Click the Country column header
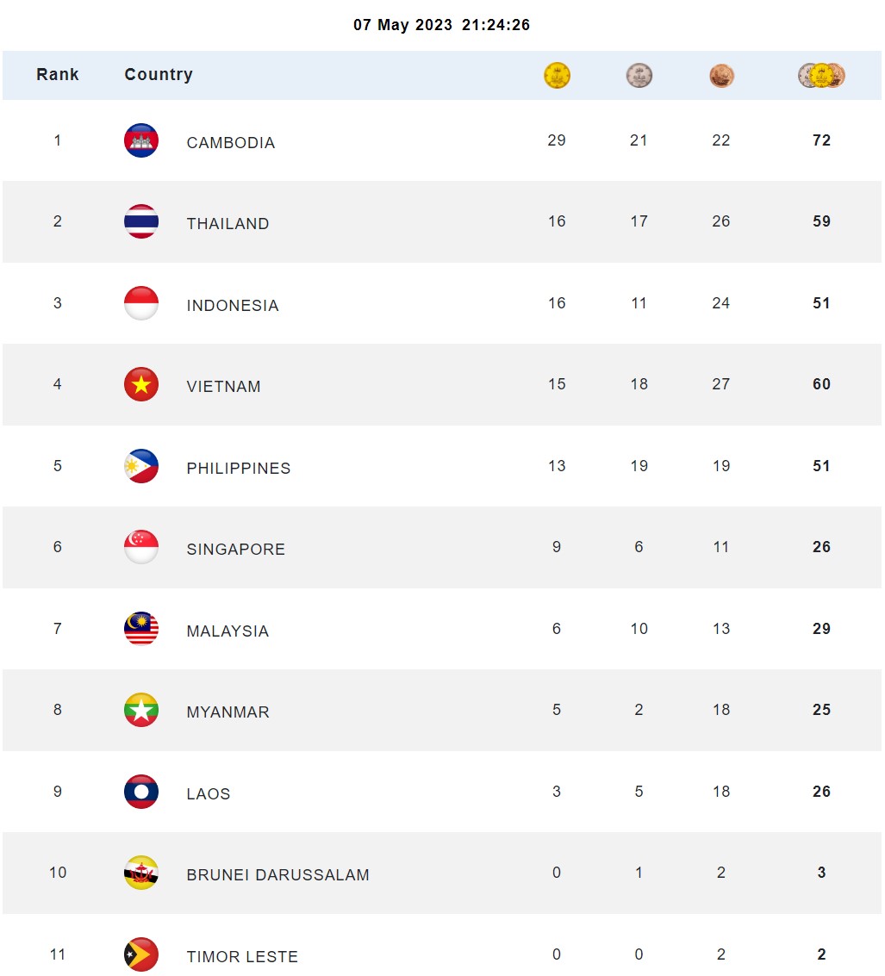Image resolution: width=885 pixels, height=976 pixels. pyautogui.click(x=159, y=75)
